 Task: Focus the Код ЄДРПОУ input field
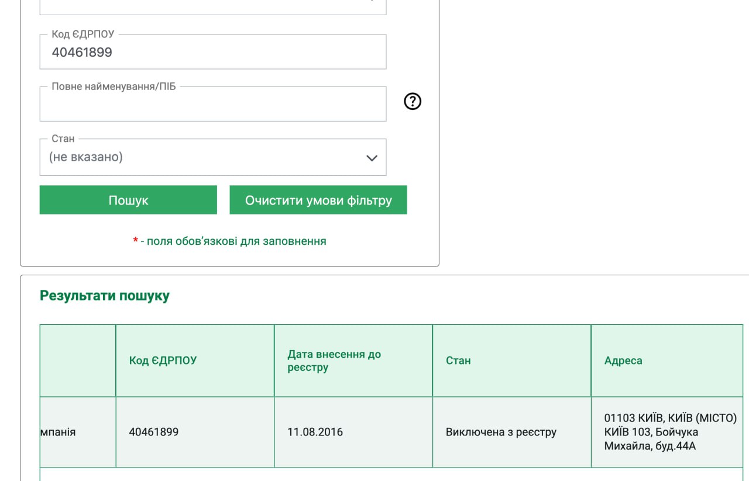[213, 52]
